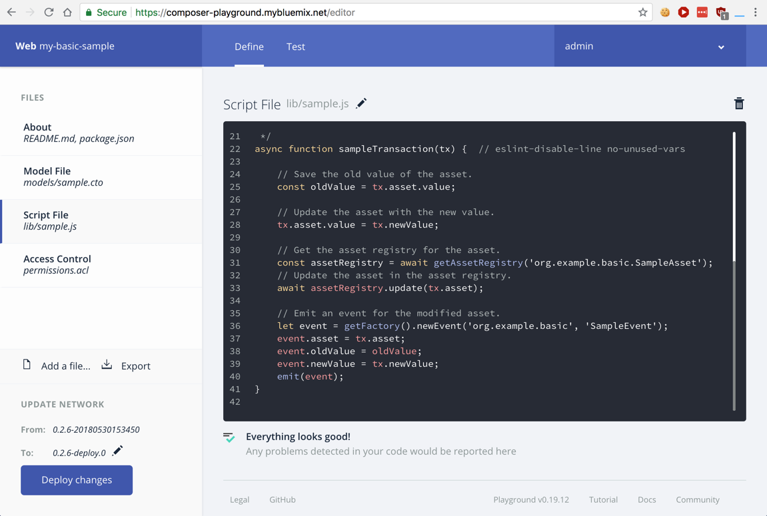The height and width of the screenshot is (516, 767).
Task: Click line 25 const oldValue statement
Action: [366, 186]
